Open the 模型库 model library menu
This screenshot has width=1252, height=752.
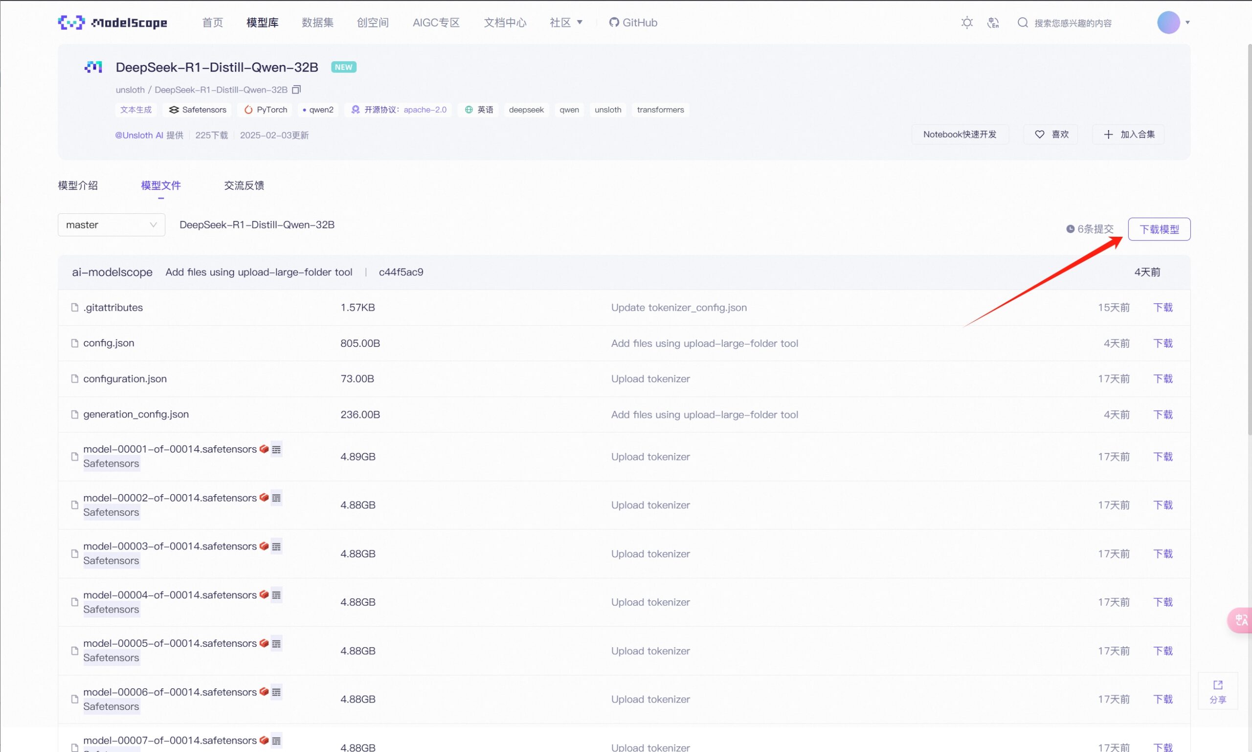click(x=262, y=23)
